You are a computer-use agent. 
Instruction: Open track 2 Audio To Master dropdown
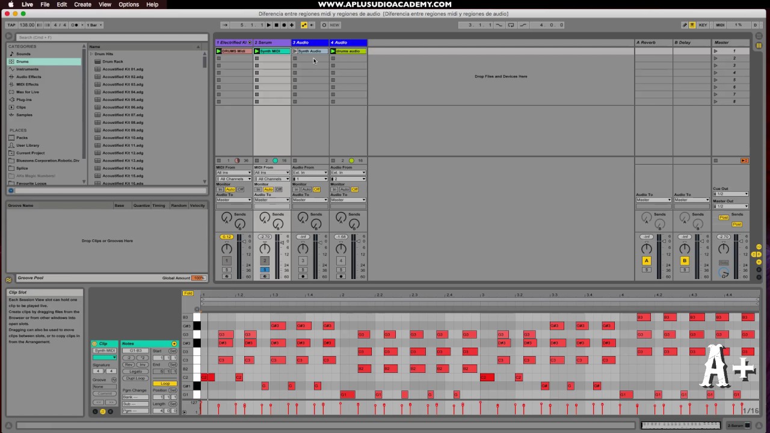pyautogui.click(x=272, y=200)
